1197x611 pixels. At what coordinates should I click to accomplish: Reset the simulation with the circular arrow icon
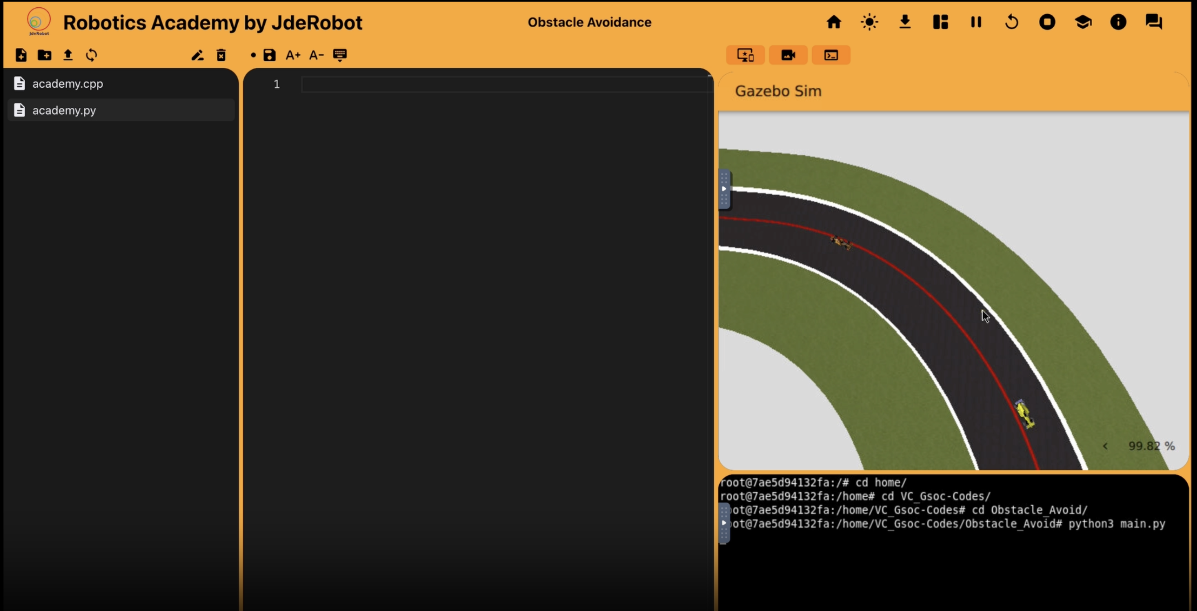tap(1012, 22)
